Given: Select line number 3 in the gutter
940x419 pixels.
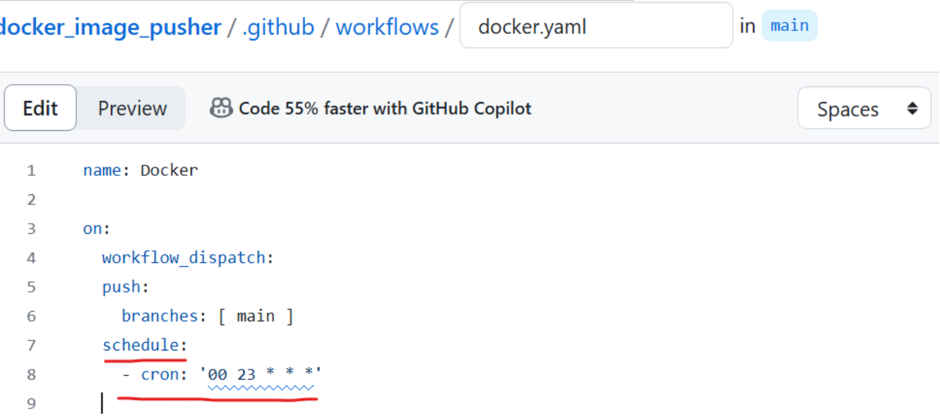Looking at the screenshot, I should coord(30,229).
